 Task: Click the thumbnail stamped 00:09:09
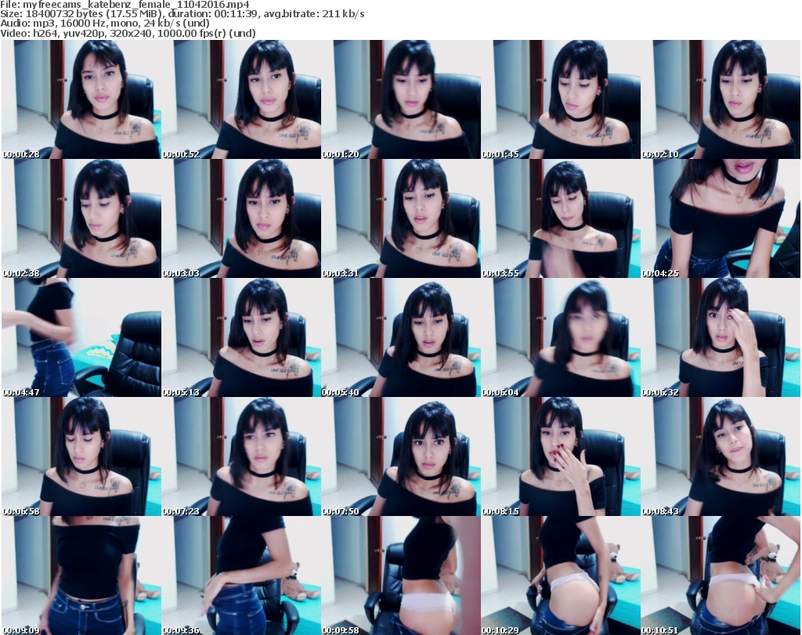coord(81,575)
